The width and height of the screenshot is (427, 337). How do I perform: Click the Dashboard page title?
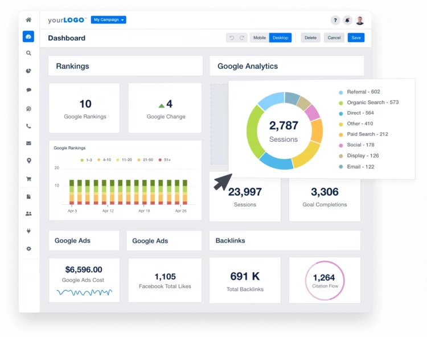click(67, 38)
